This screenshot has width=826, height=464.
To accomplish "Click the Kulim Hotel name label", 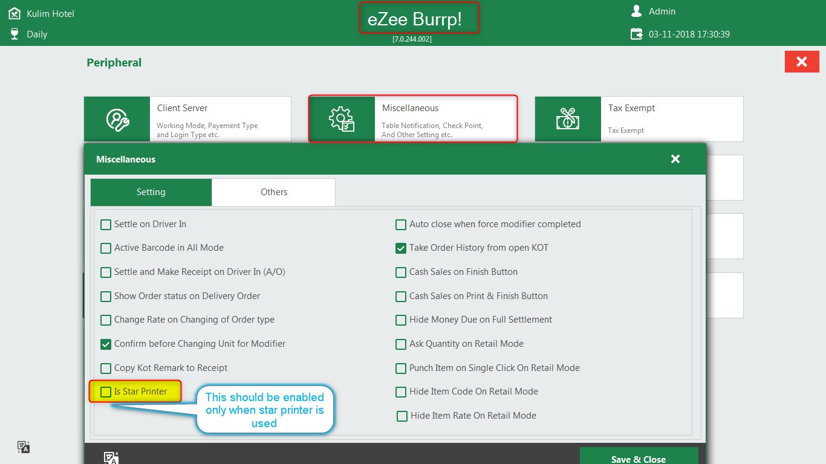I will click(51, 13).
